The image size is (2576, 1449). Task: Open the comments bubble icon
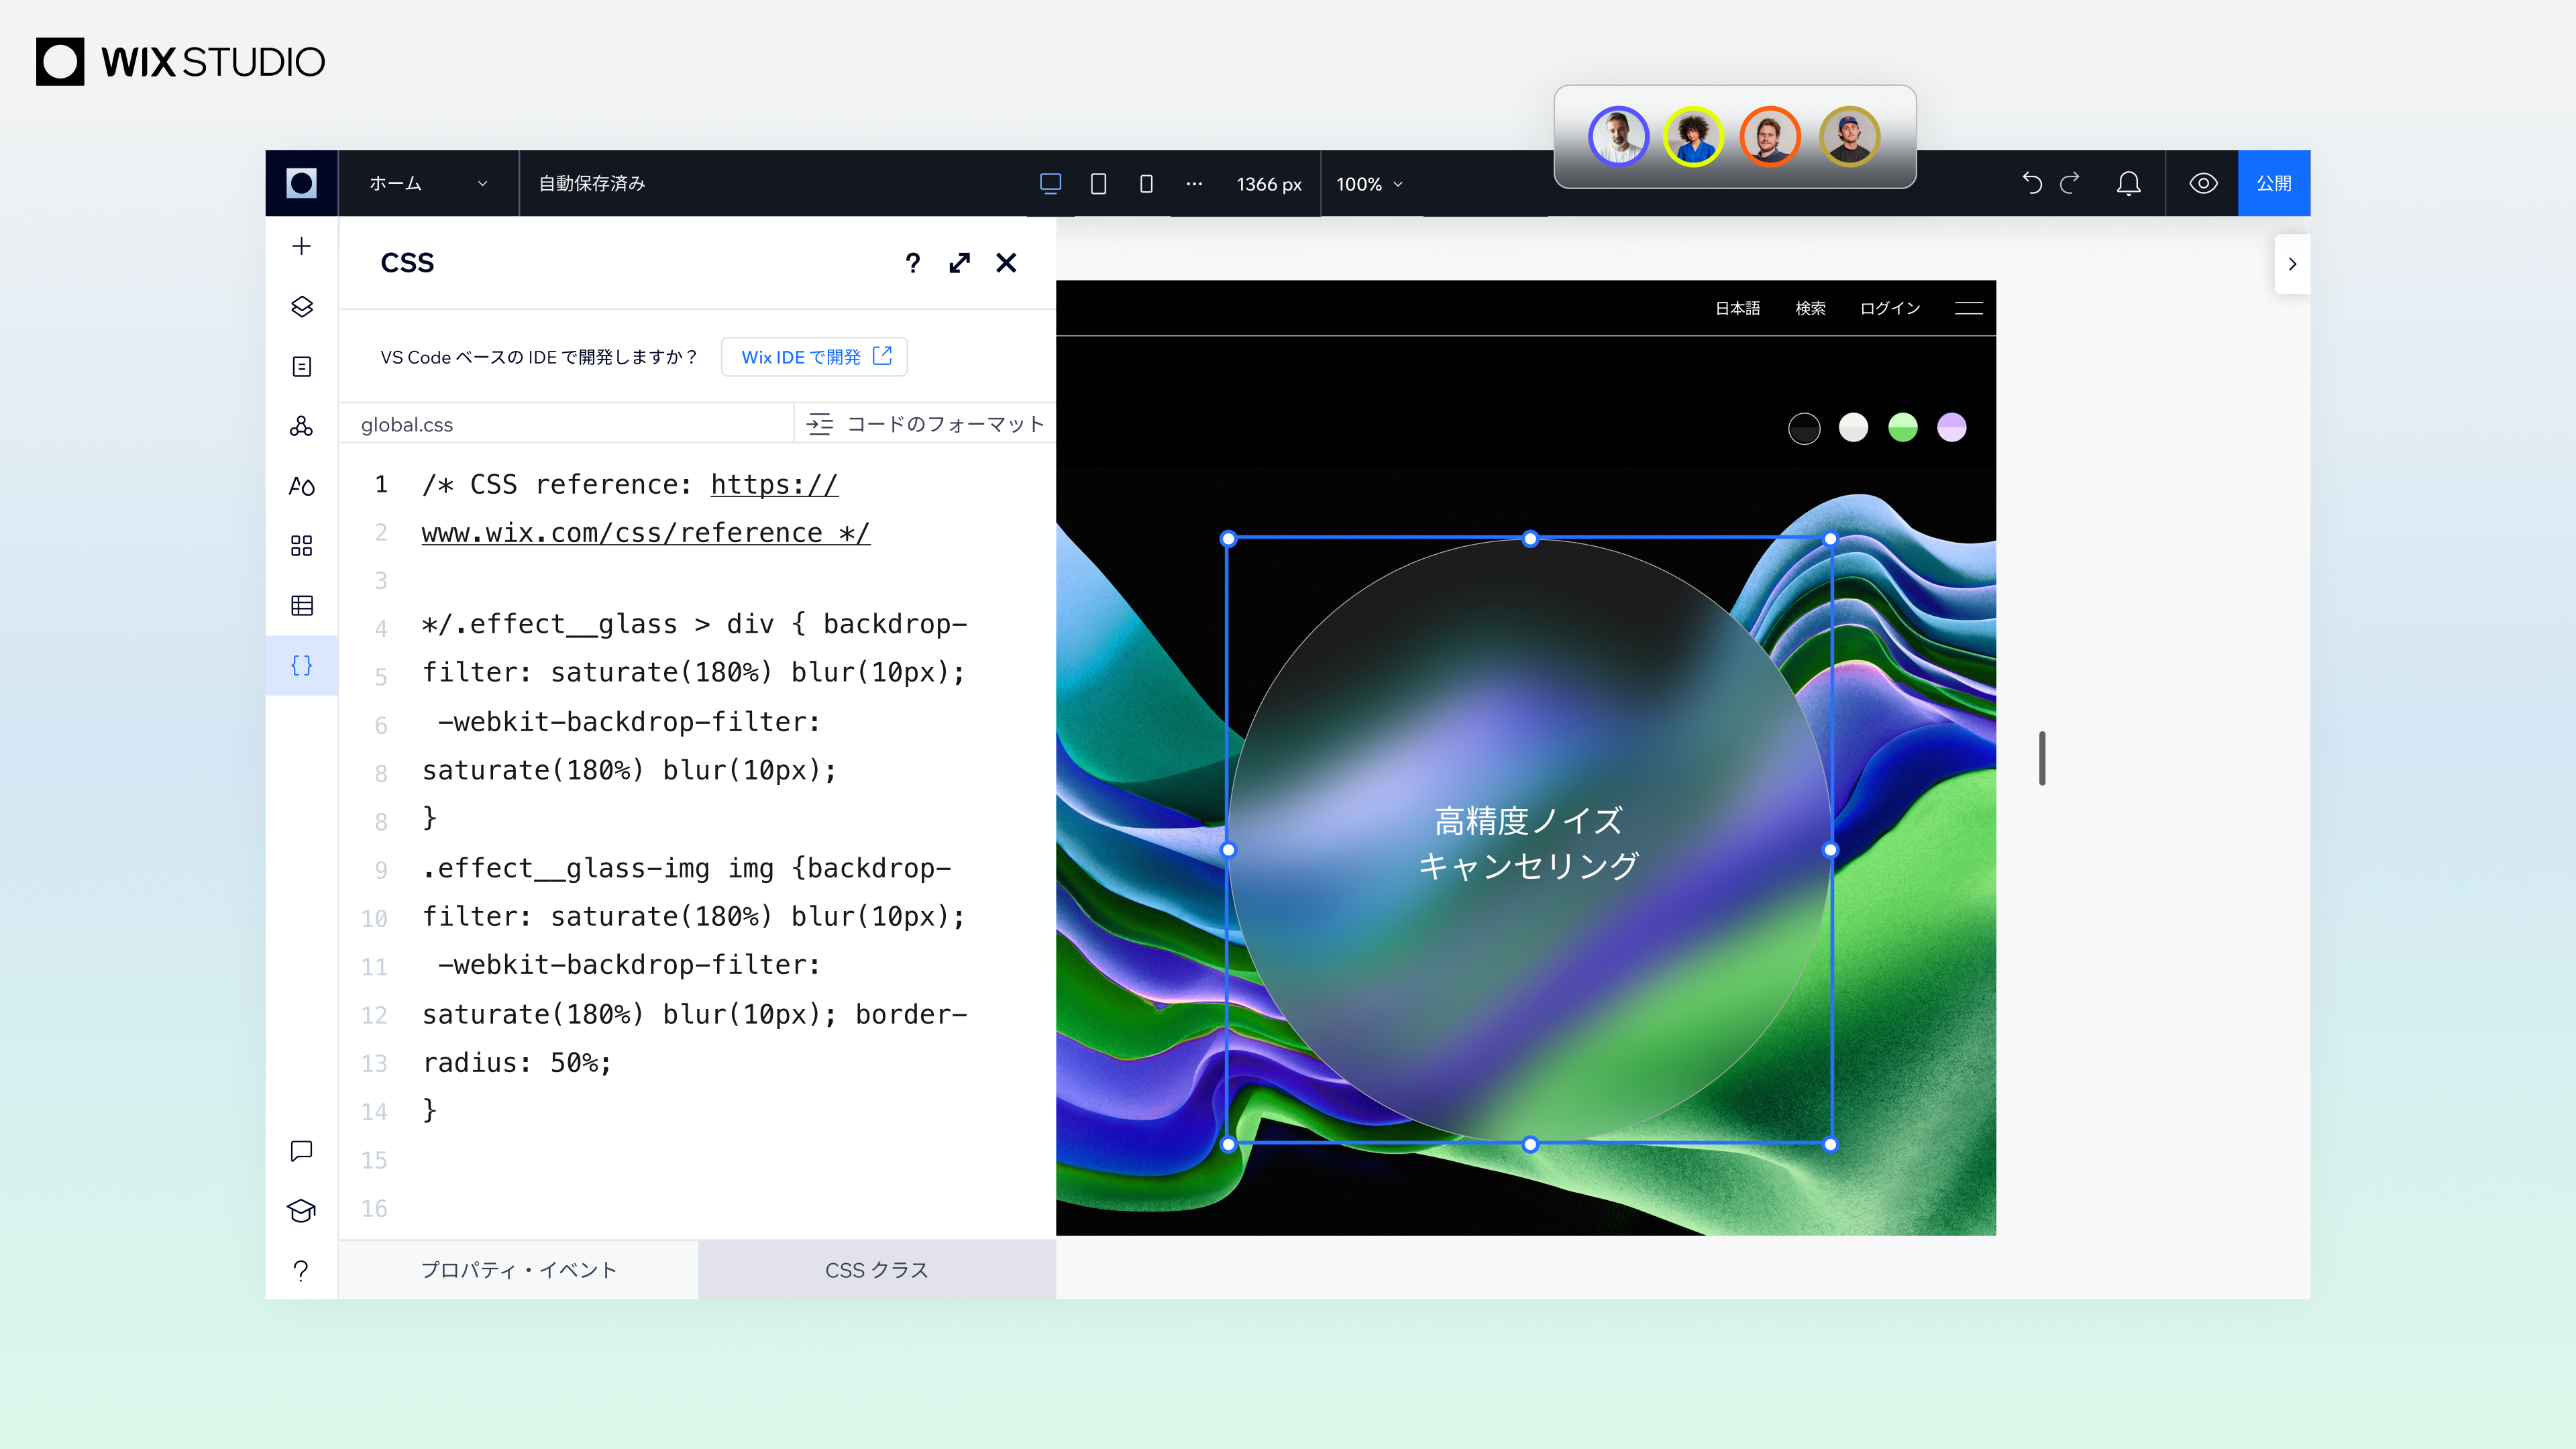coord(300,1150)
